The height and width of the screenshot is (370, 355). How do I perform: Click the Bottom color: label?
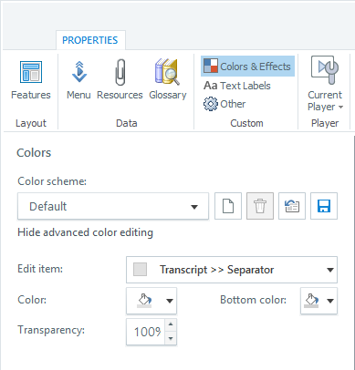point(253,300)
